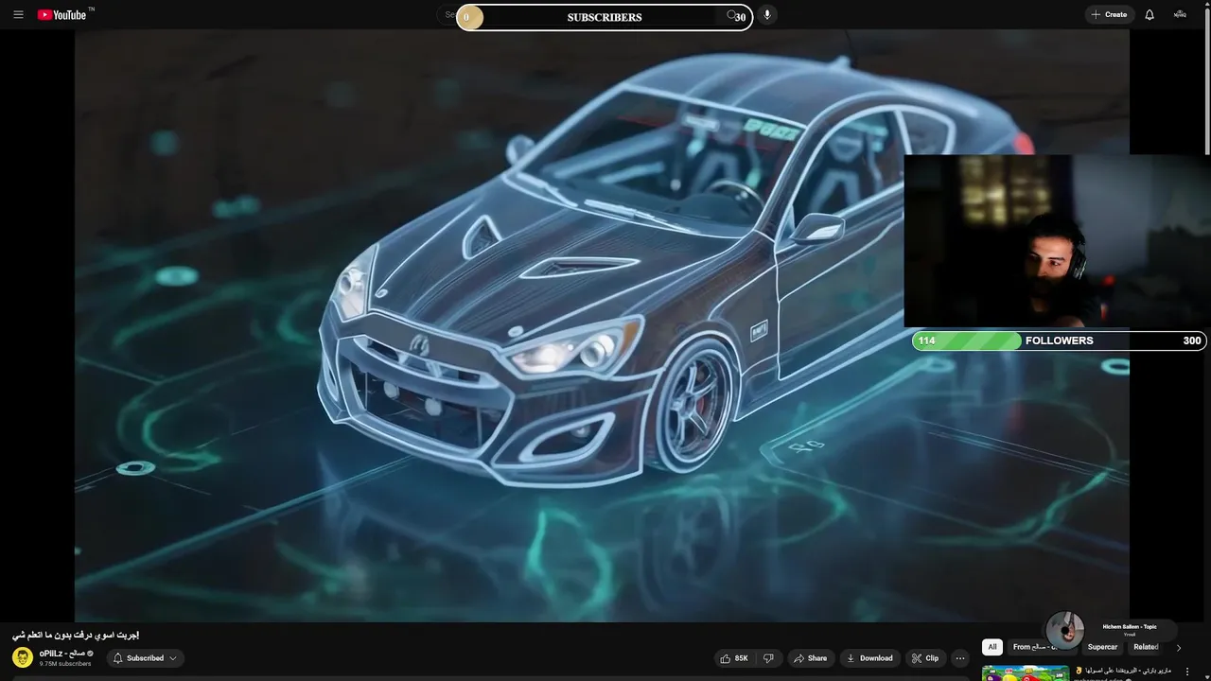Click the Create button
Viewport: 1211px width, 681px height.
1109,14
